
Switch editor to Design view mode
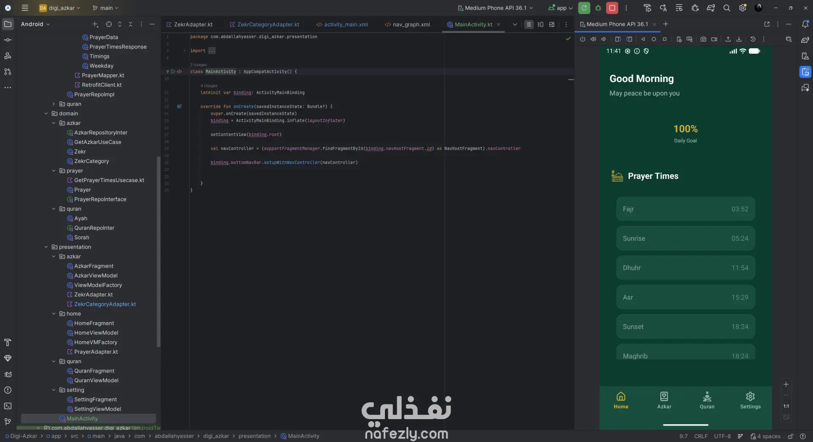point(552,25)
